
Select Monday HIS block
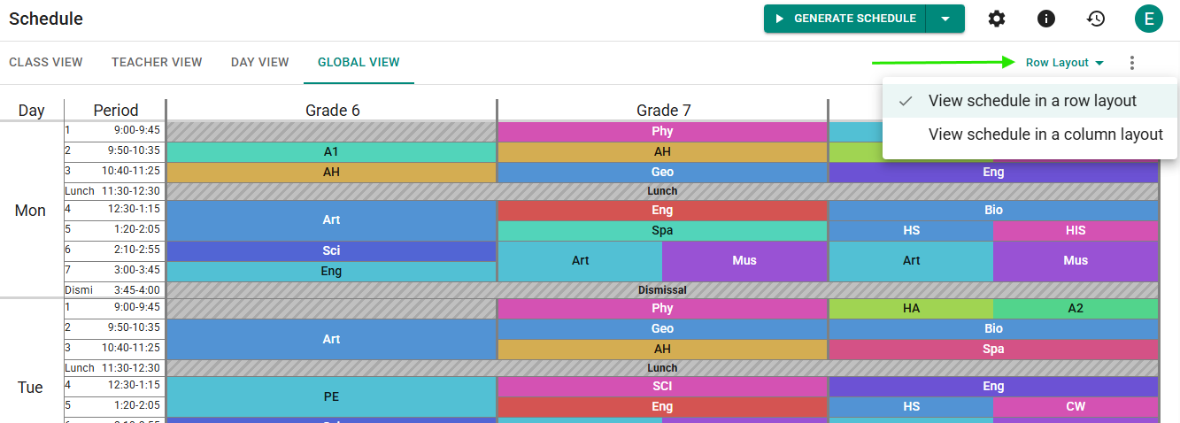(1076, 230)
